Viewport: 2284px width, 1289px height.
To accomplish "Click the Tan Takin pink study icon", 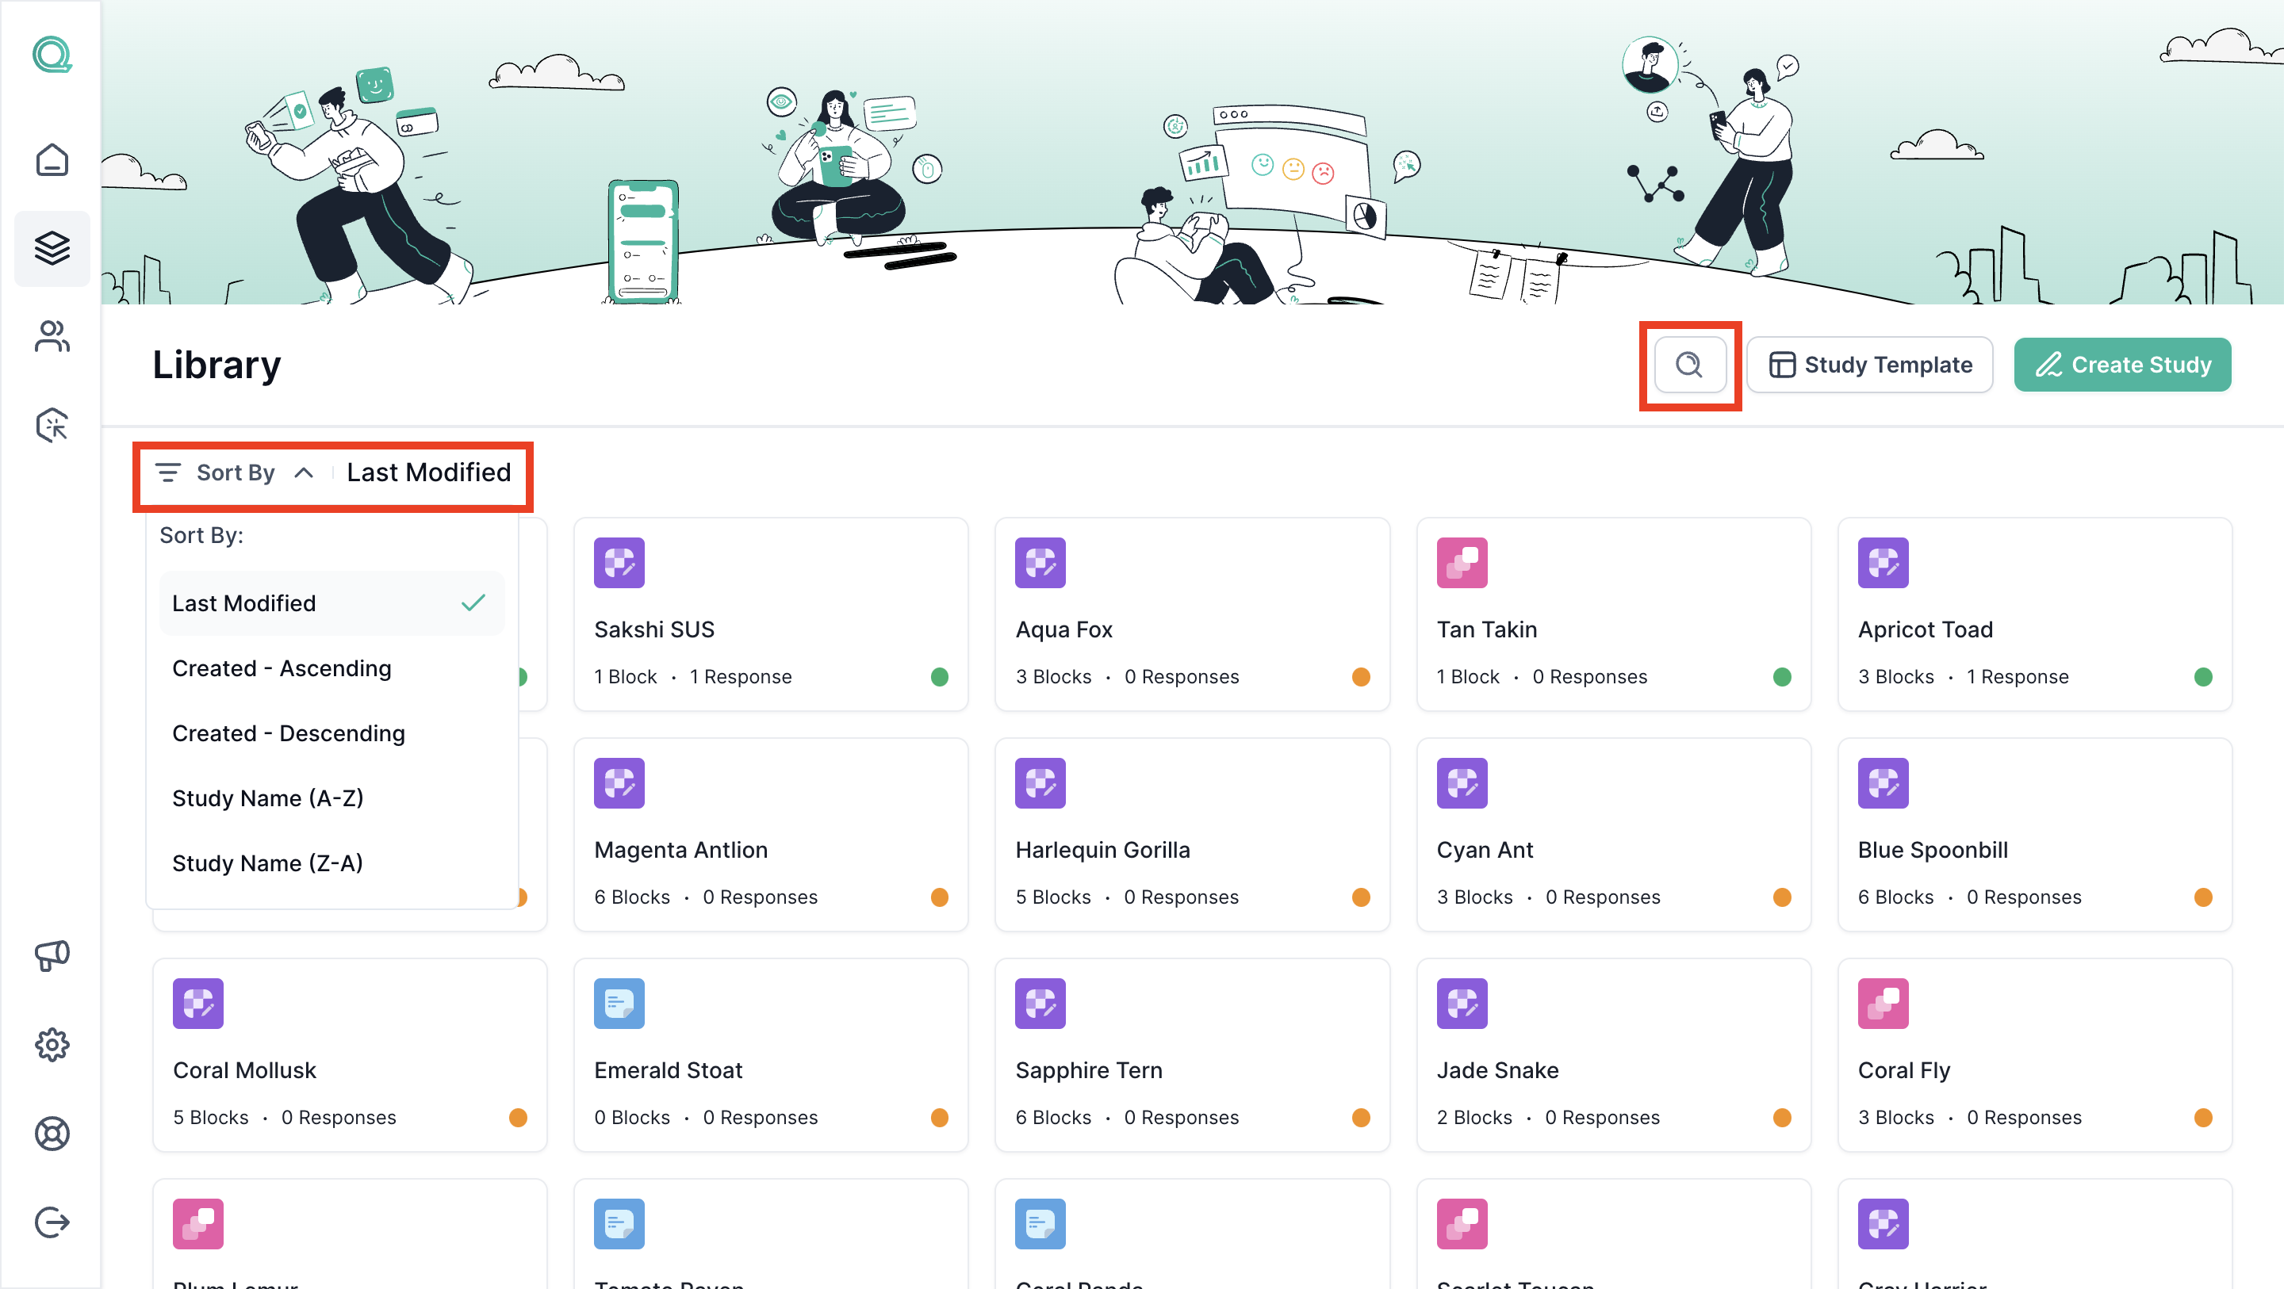I will coord(1461,563).
